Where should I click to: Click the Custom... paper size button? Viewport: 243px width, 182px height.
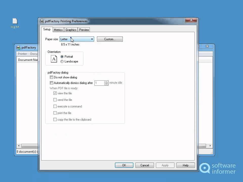(x=110, y=39)
